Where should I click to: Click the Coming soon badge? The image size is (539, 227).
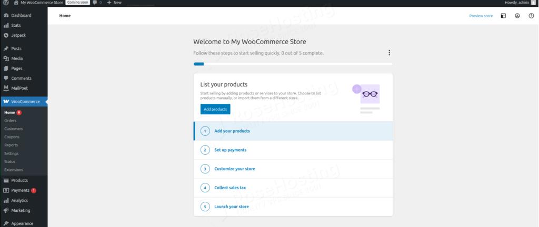pos(77,3)
